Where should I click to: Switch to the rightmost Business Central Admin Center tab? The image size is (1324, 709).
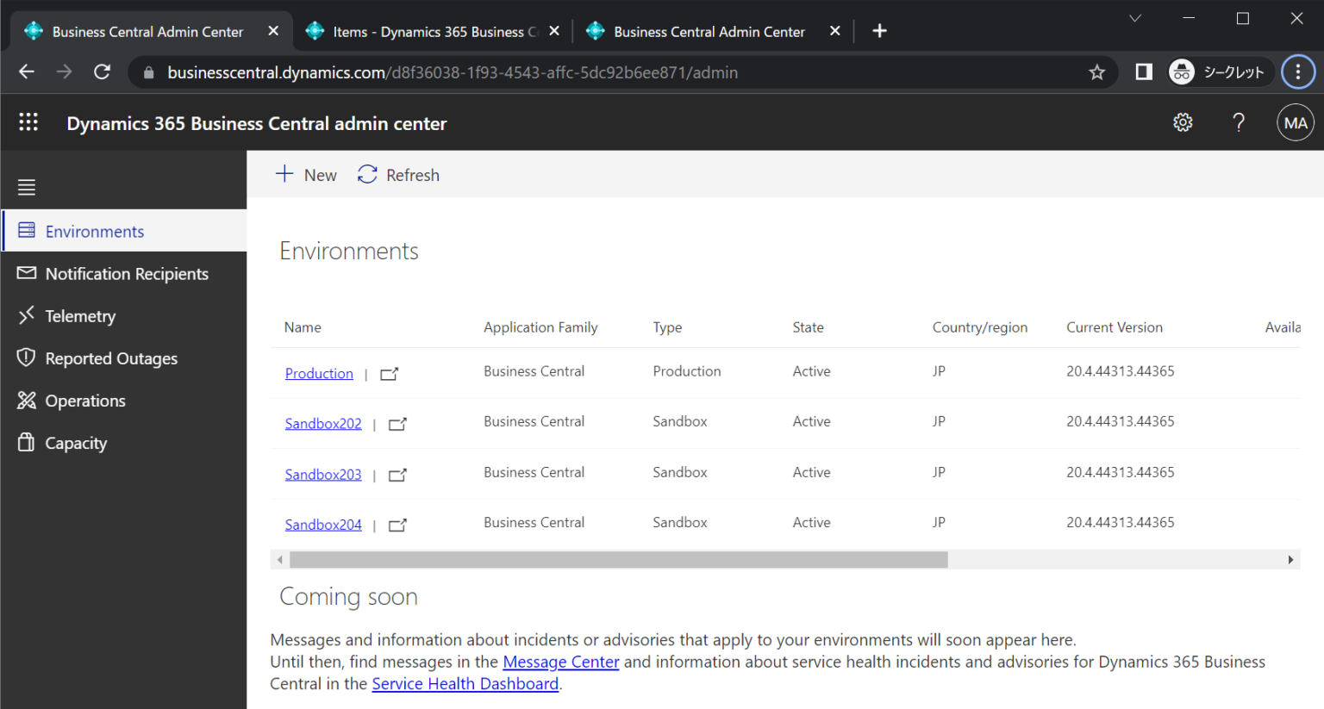click(709, 31)
